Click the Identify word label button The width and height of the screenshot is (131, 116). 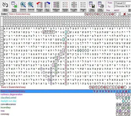click(x=65, y=10)
